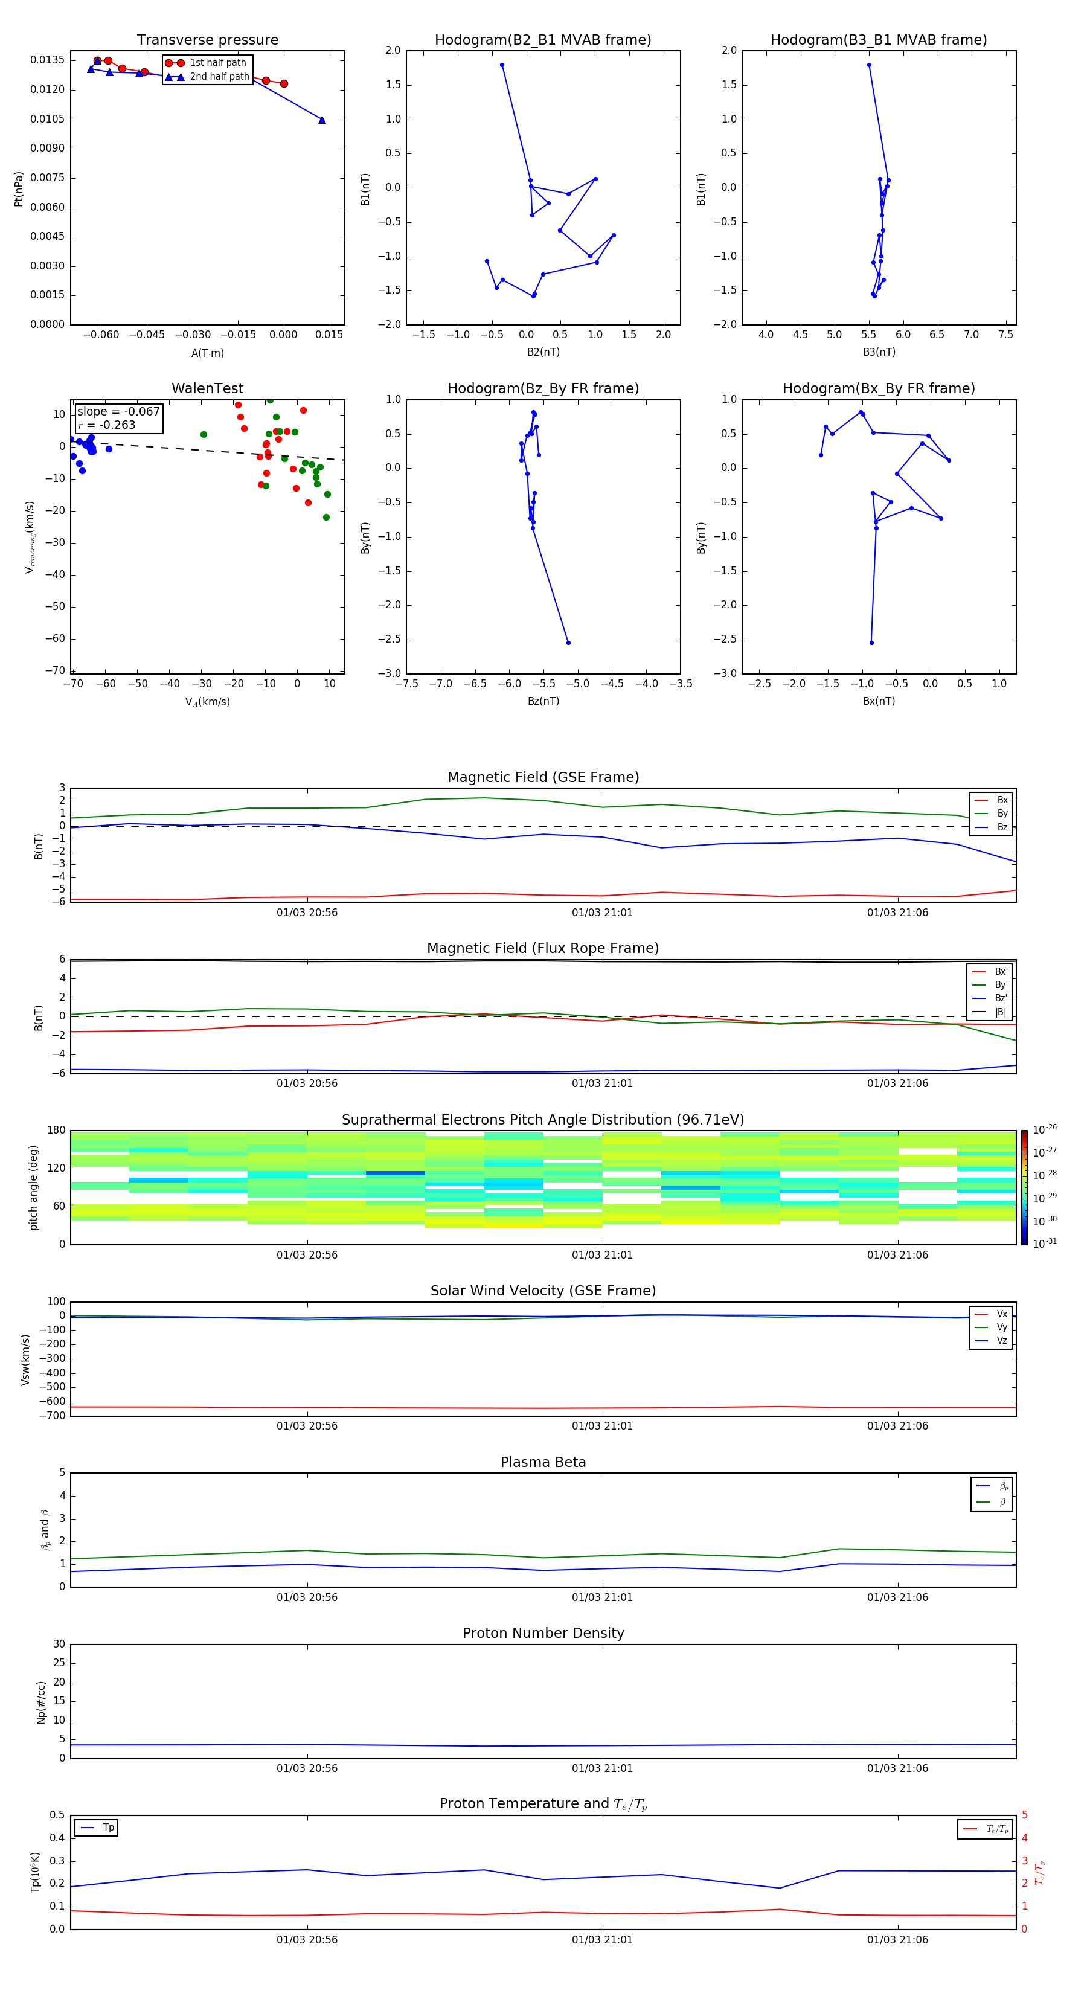
Task: Click the Bz legend entry in GSE magnetic field
Action: pyautogui.click(x=992, y=828)
